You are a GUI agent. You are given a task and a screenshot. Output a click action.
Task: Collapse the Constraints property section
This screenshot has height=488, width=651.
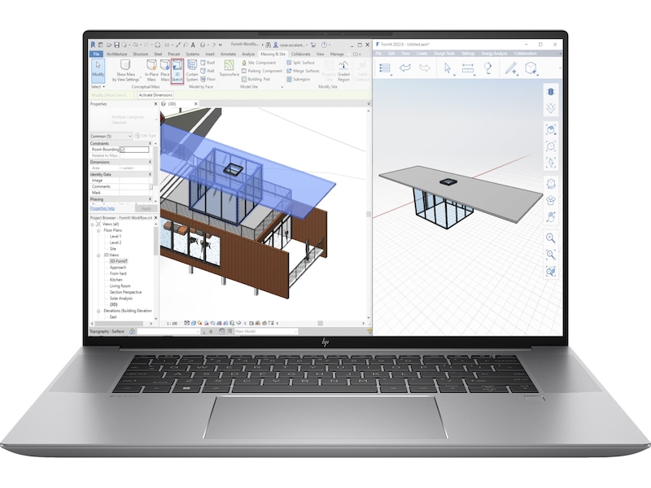pyautogui.click(x=150, y=143)
